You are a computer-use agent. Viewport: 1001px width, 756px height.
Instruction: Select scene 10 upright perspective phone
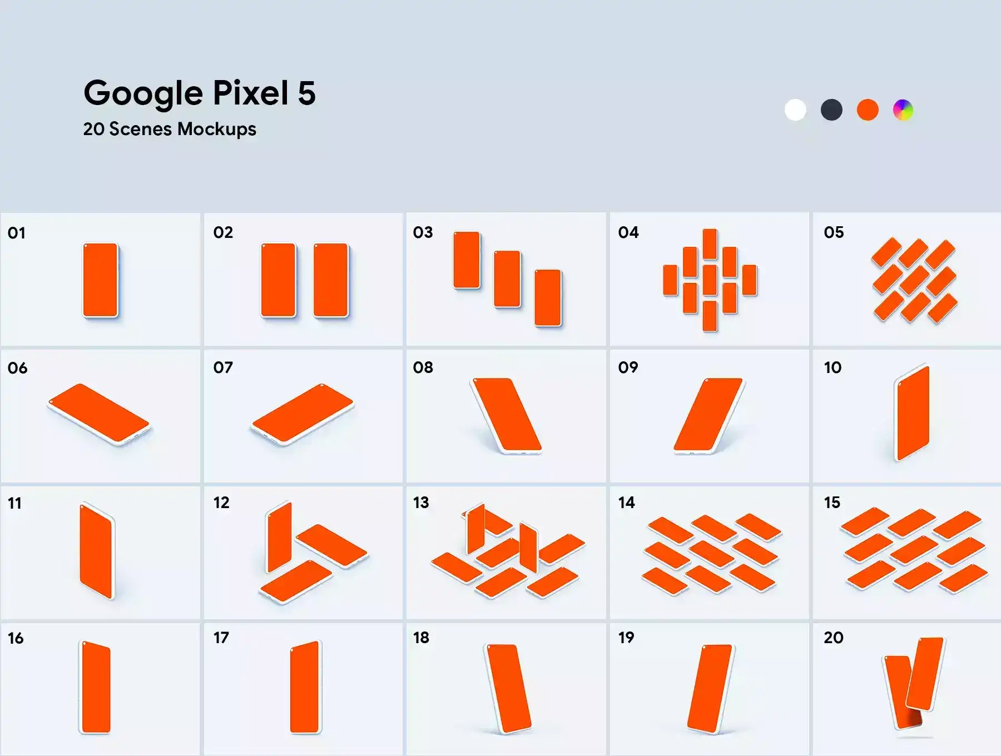(912, 414)
